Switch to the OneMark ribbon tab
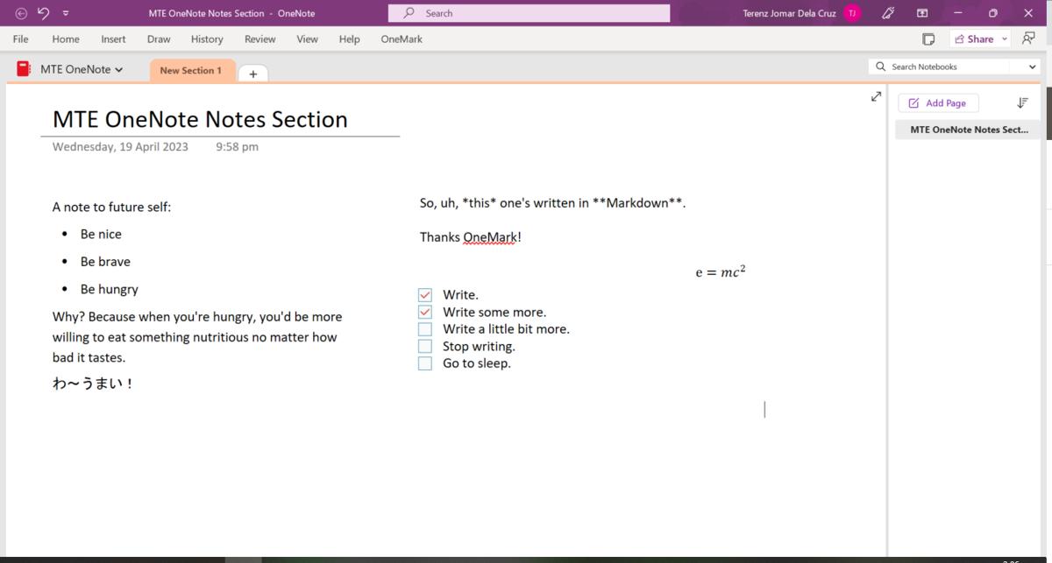The image size is (1052, 563). coord(401,39)
